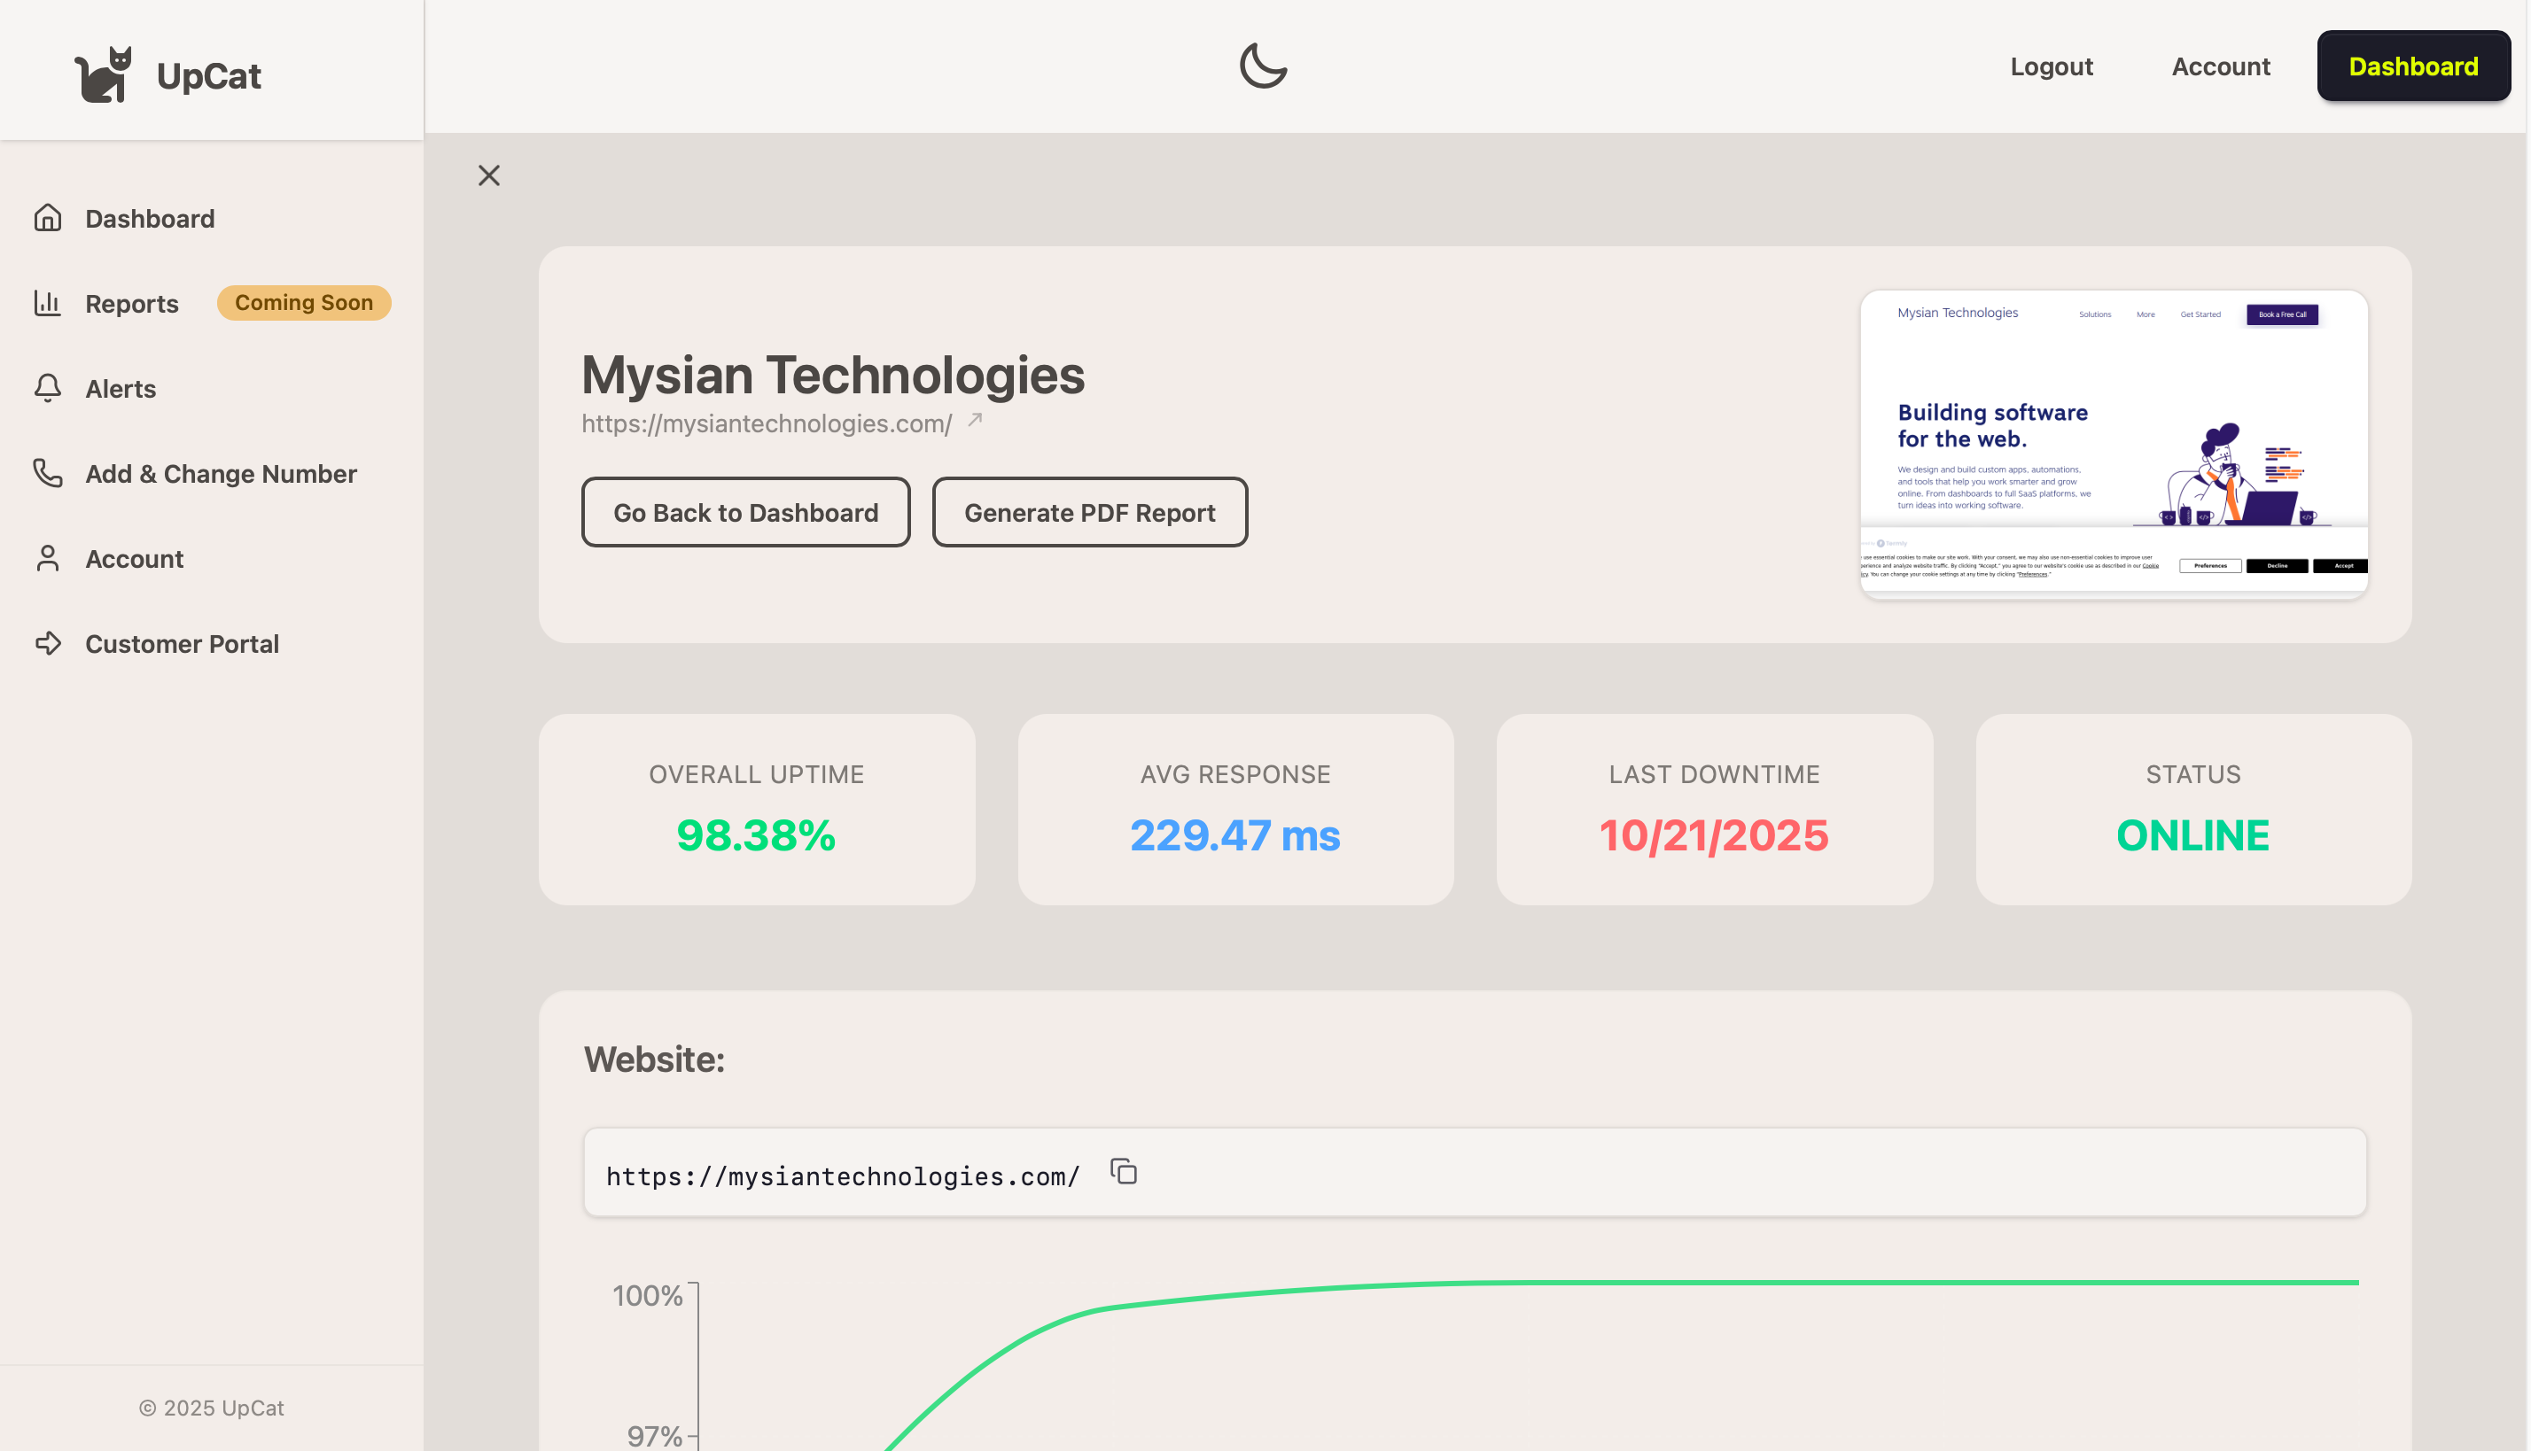Click the Coming Soon badge beside Reports

[304, 302]
